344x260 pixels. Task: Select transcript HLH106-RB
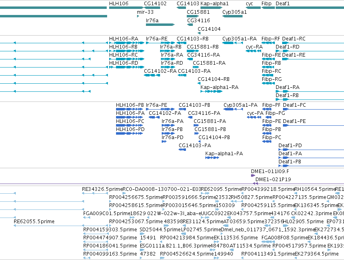(x=127, y=51)
